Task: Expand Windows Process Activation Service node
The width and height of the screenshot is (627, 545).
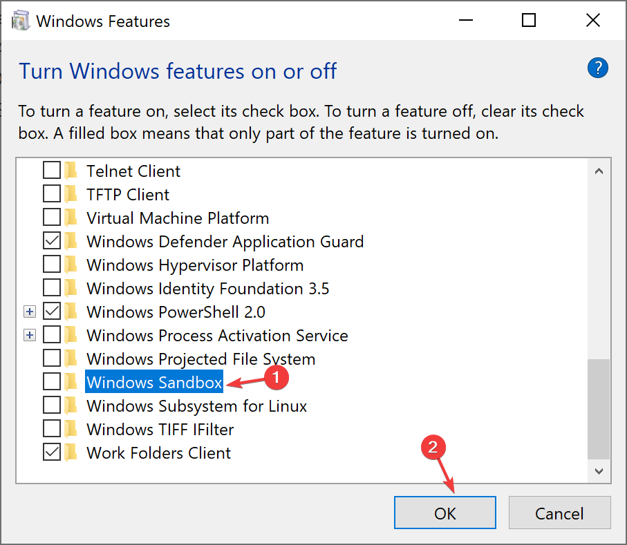Action: (30, 335)
